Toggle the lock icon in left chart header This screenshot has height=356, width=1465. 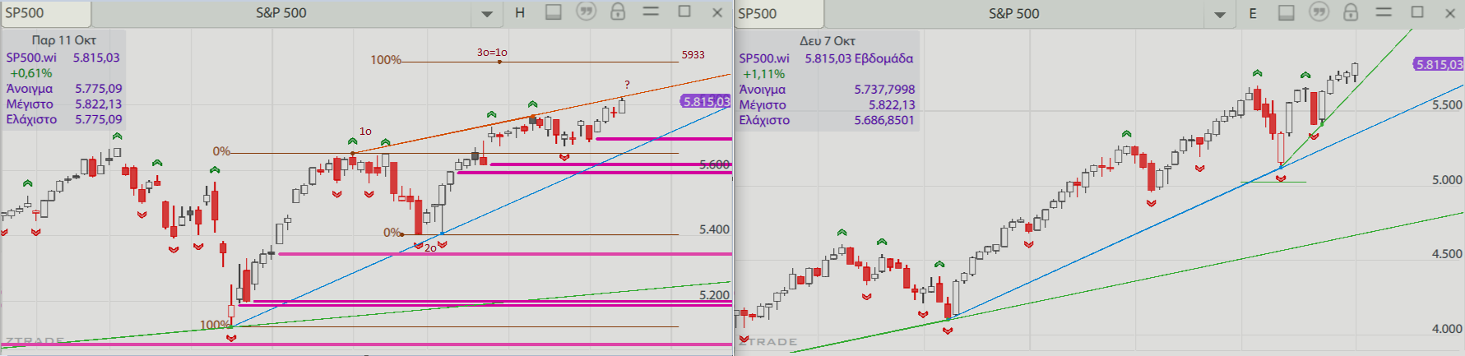click(618, 12)
